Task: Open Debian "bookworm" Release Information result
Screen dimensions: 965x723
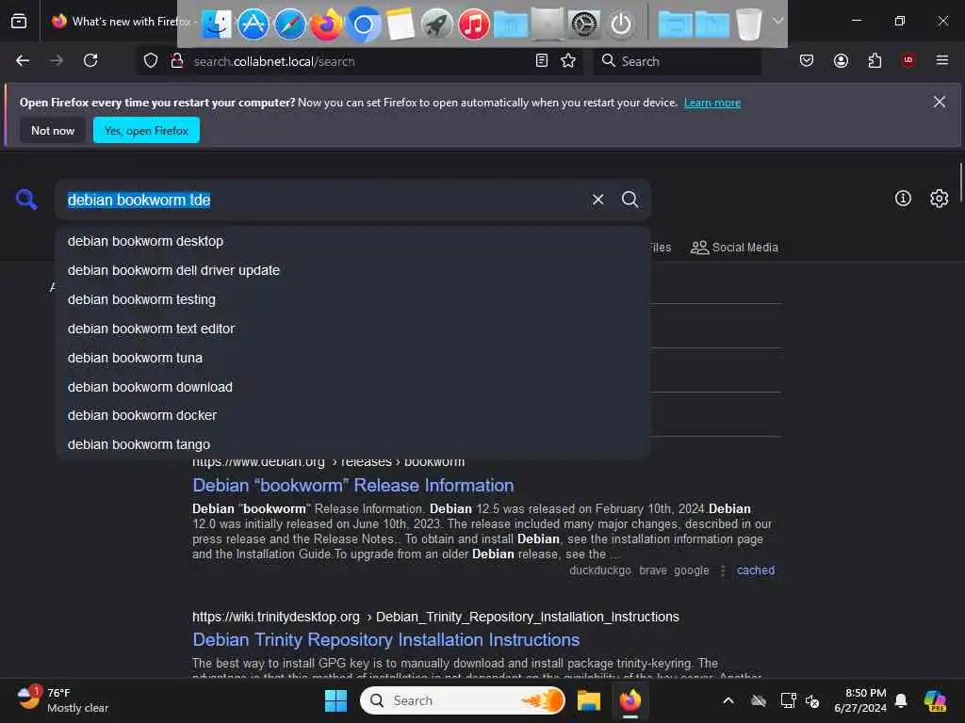Action: 352,485
